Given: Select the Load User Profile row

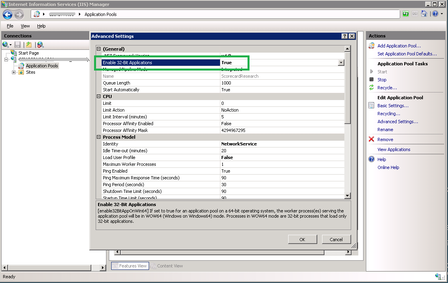Looking at the screenshot, I should pyautogui.click(x=223, y=157).
